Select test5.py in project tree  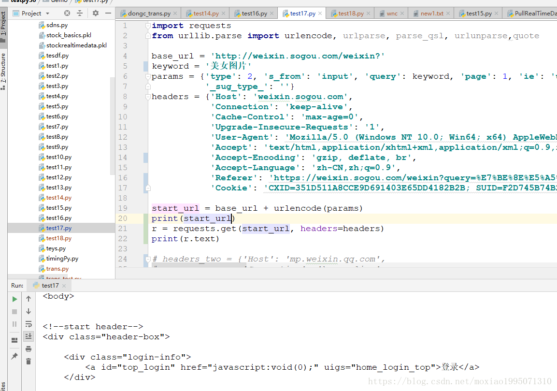57,106
